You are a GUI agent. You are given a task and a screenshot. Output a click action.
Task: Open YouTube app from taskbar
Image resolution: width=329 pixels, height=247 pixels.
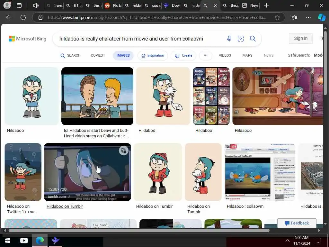(24, 241)
